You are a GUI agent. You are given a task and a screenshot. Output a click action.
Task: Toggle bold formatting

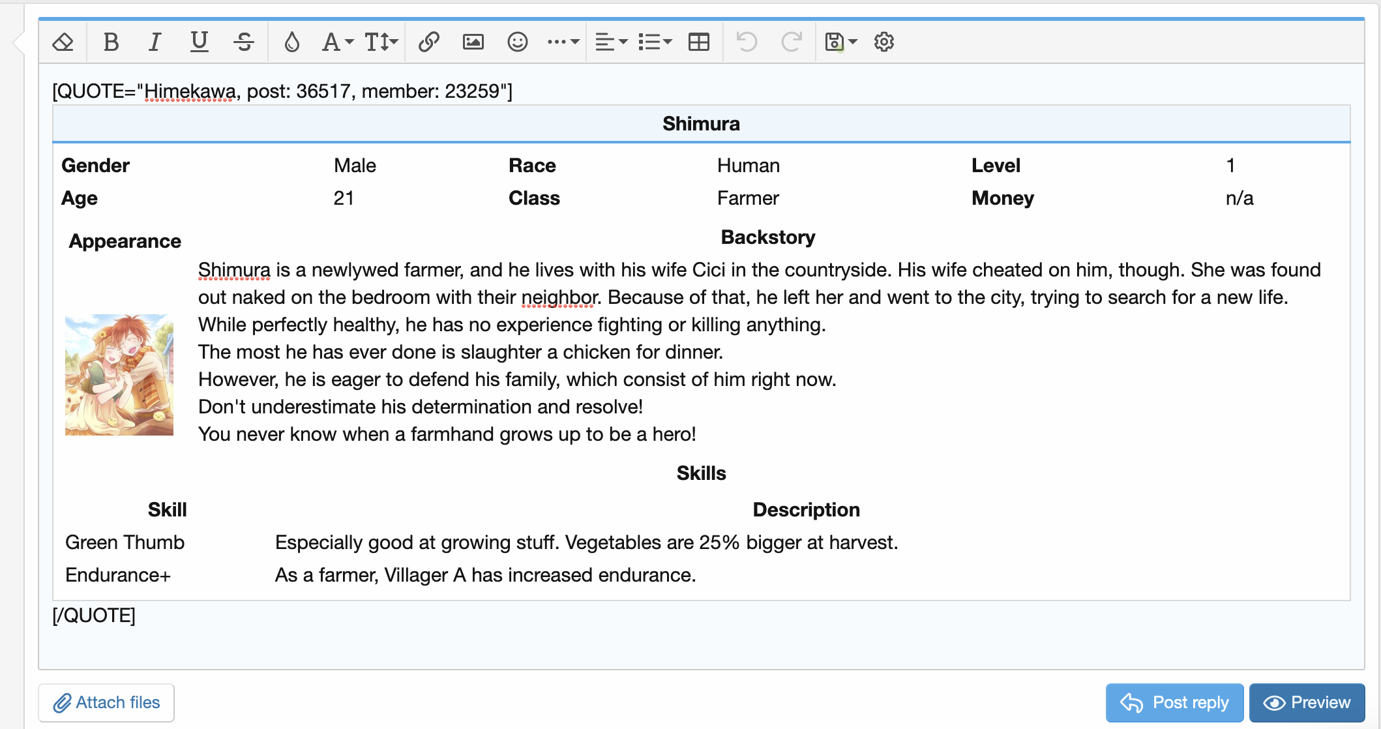click(x=111, y=42)
